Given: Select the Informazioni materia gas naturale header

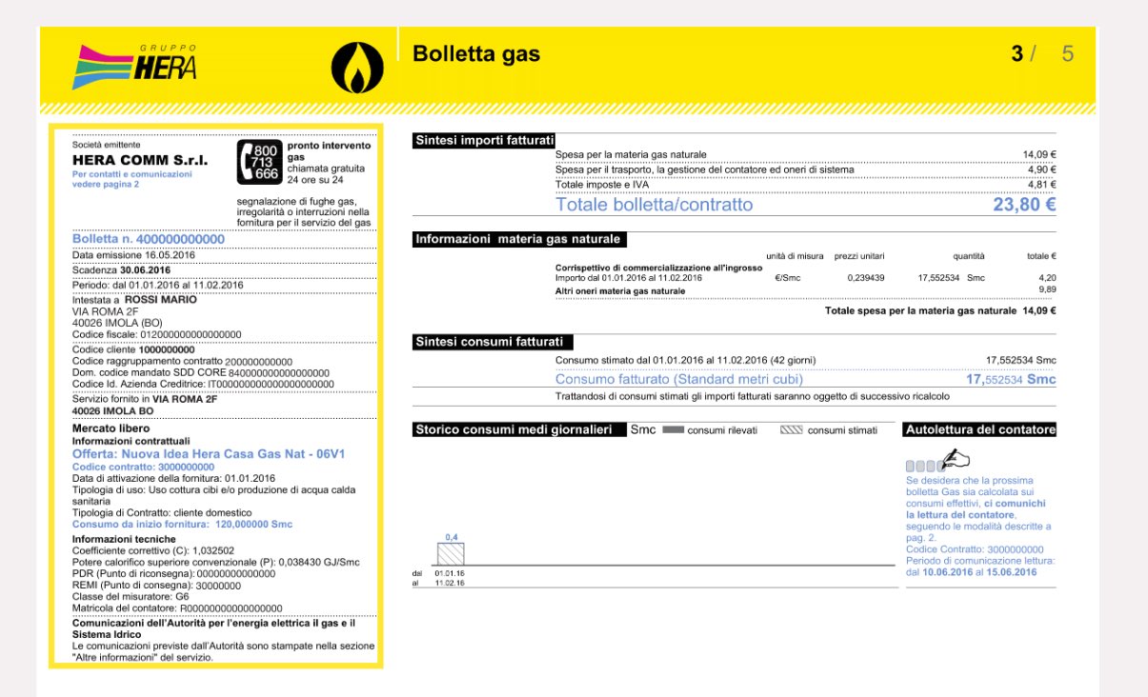Looking at the screenshot, I should (519, 239).
